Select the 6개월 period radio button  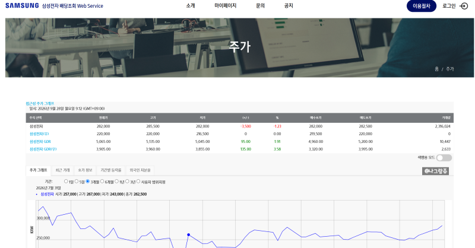point(102,182)
